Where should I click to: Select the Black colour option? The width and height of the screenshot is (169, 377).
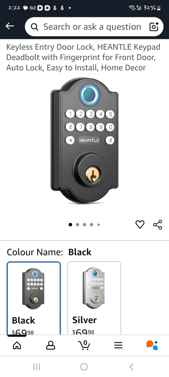pyautogui.click(x=34, y=298)
